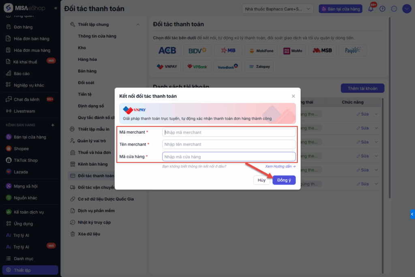Select the MSB partner logo

322,50
